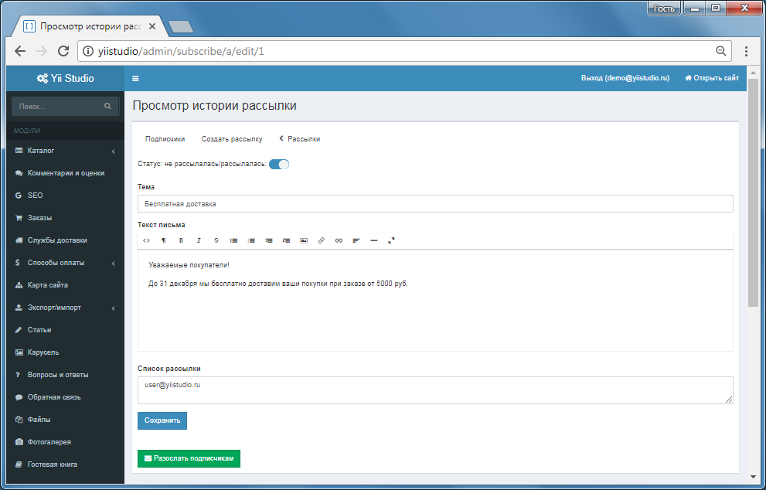The image size is (766, 490).
Task: Go back to Рассылки list
Action: click(x=299, y=139)
